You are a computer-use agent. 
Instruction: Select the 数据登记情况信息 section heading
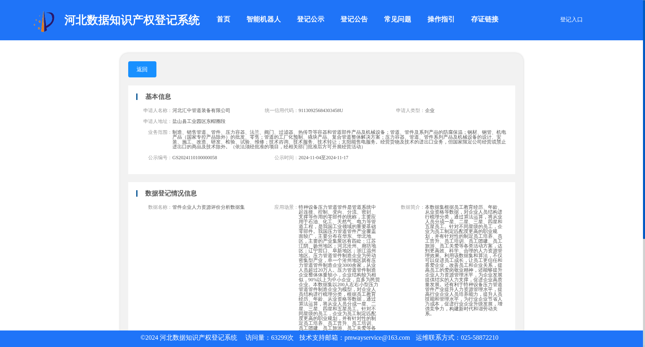click(171, 193)
